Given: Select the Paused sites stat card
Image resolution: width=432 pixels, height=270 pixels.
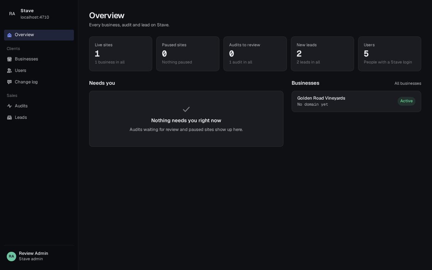Looking at the screenshot, I should (188, 54).
